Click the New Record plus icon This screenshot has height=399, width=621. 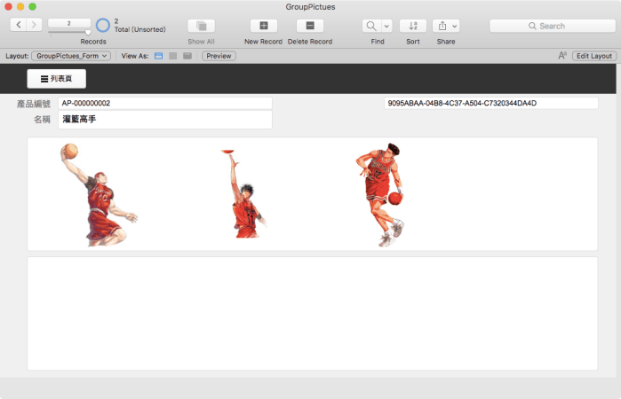(263, 26)
